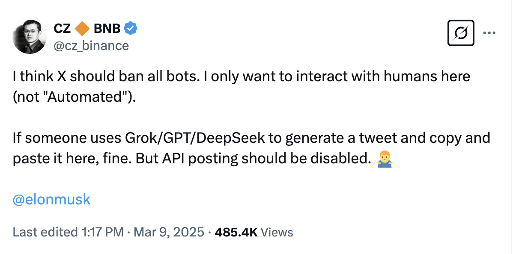Click the 485.4K view count number

point(236,232)
